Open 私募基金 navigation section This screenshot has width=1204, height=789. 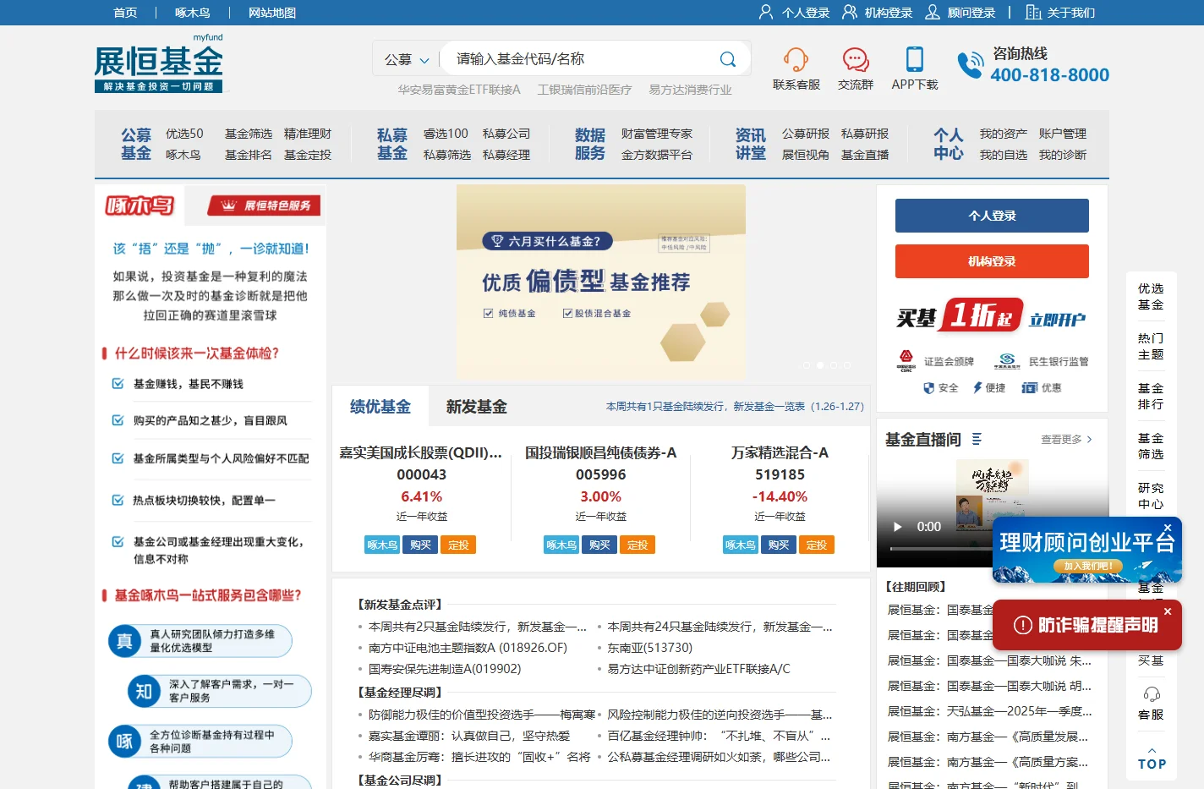pos(392,144)
